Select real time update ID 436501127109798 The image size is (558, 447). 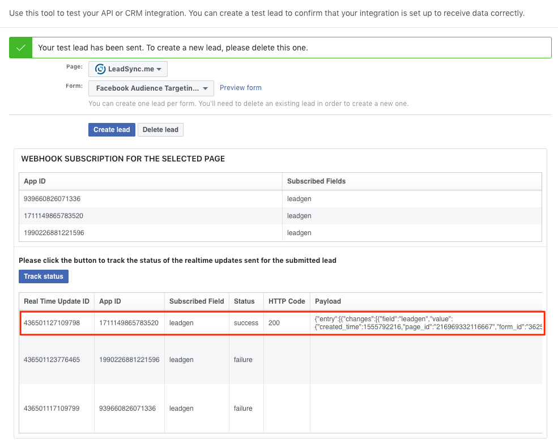52,323
